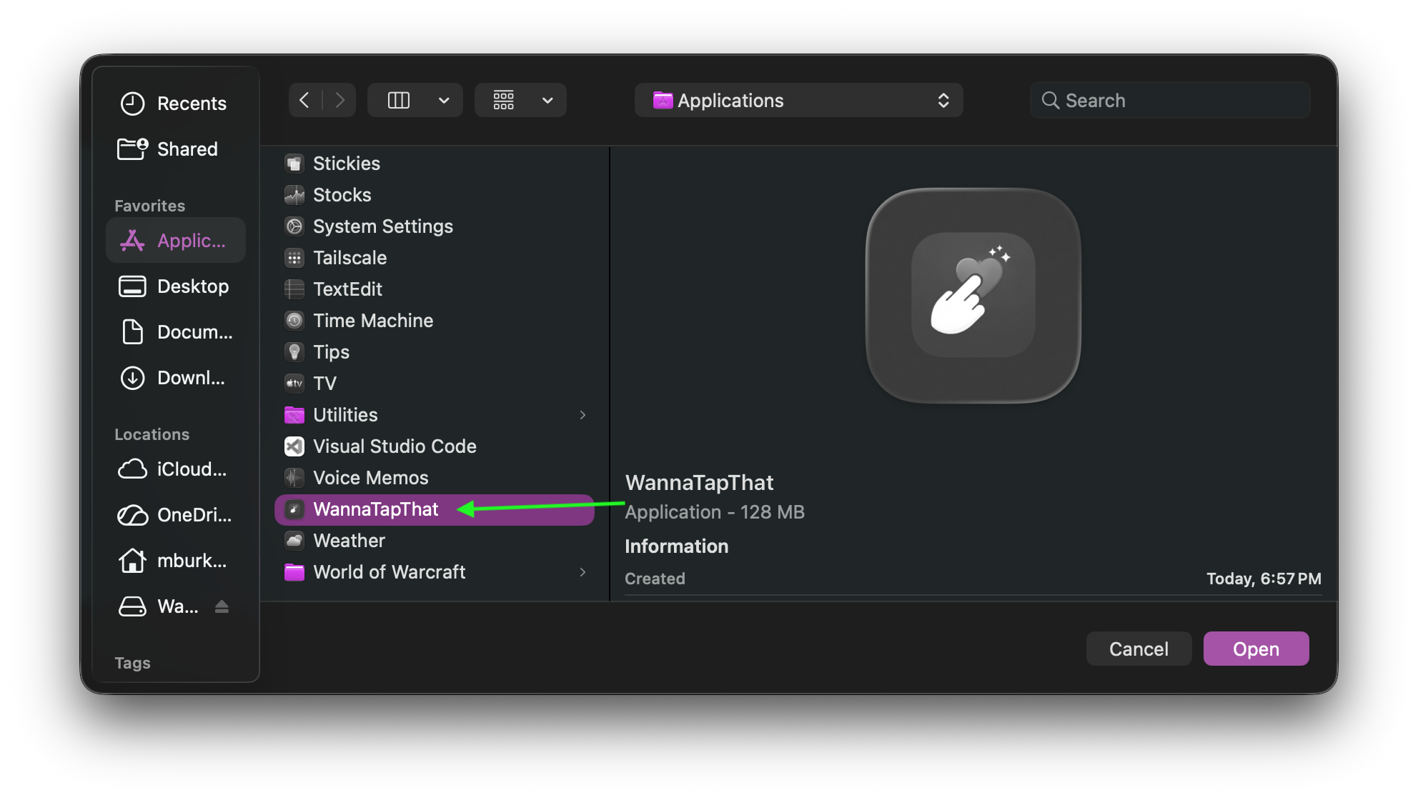Click the Tailscale app icon
Screen dimensions: 1418x800
(x=294, y=258)
